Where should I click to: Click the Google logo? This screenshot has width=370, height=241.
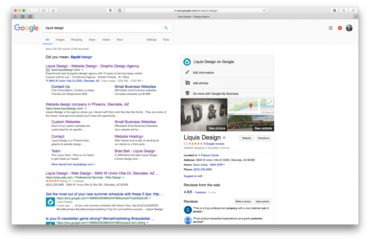pos(26,28)
